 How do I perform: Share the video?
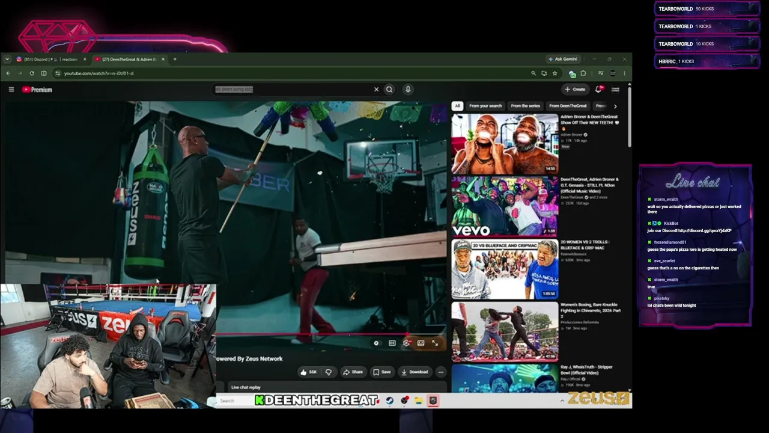click(353, 372)
